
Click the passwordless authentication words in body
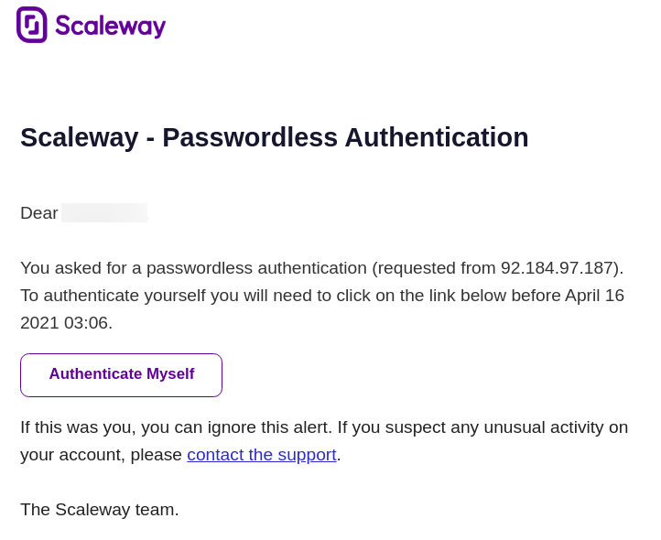click(x=256, y=268)
